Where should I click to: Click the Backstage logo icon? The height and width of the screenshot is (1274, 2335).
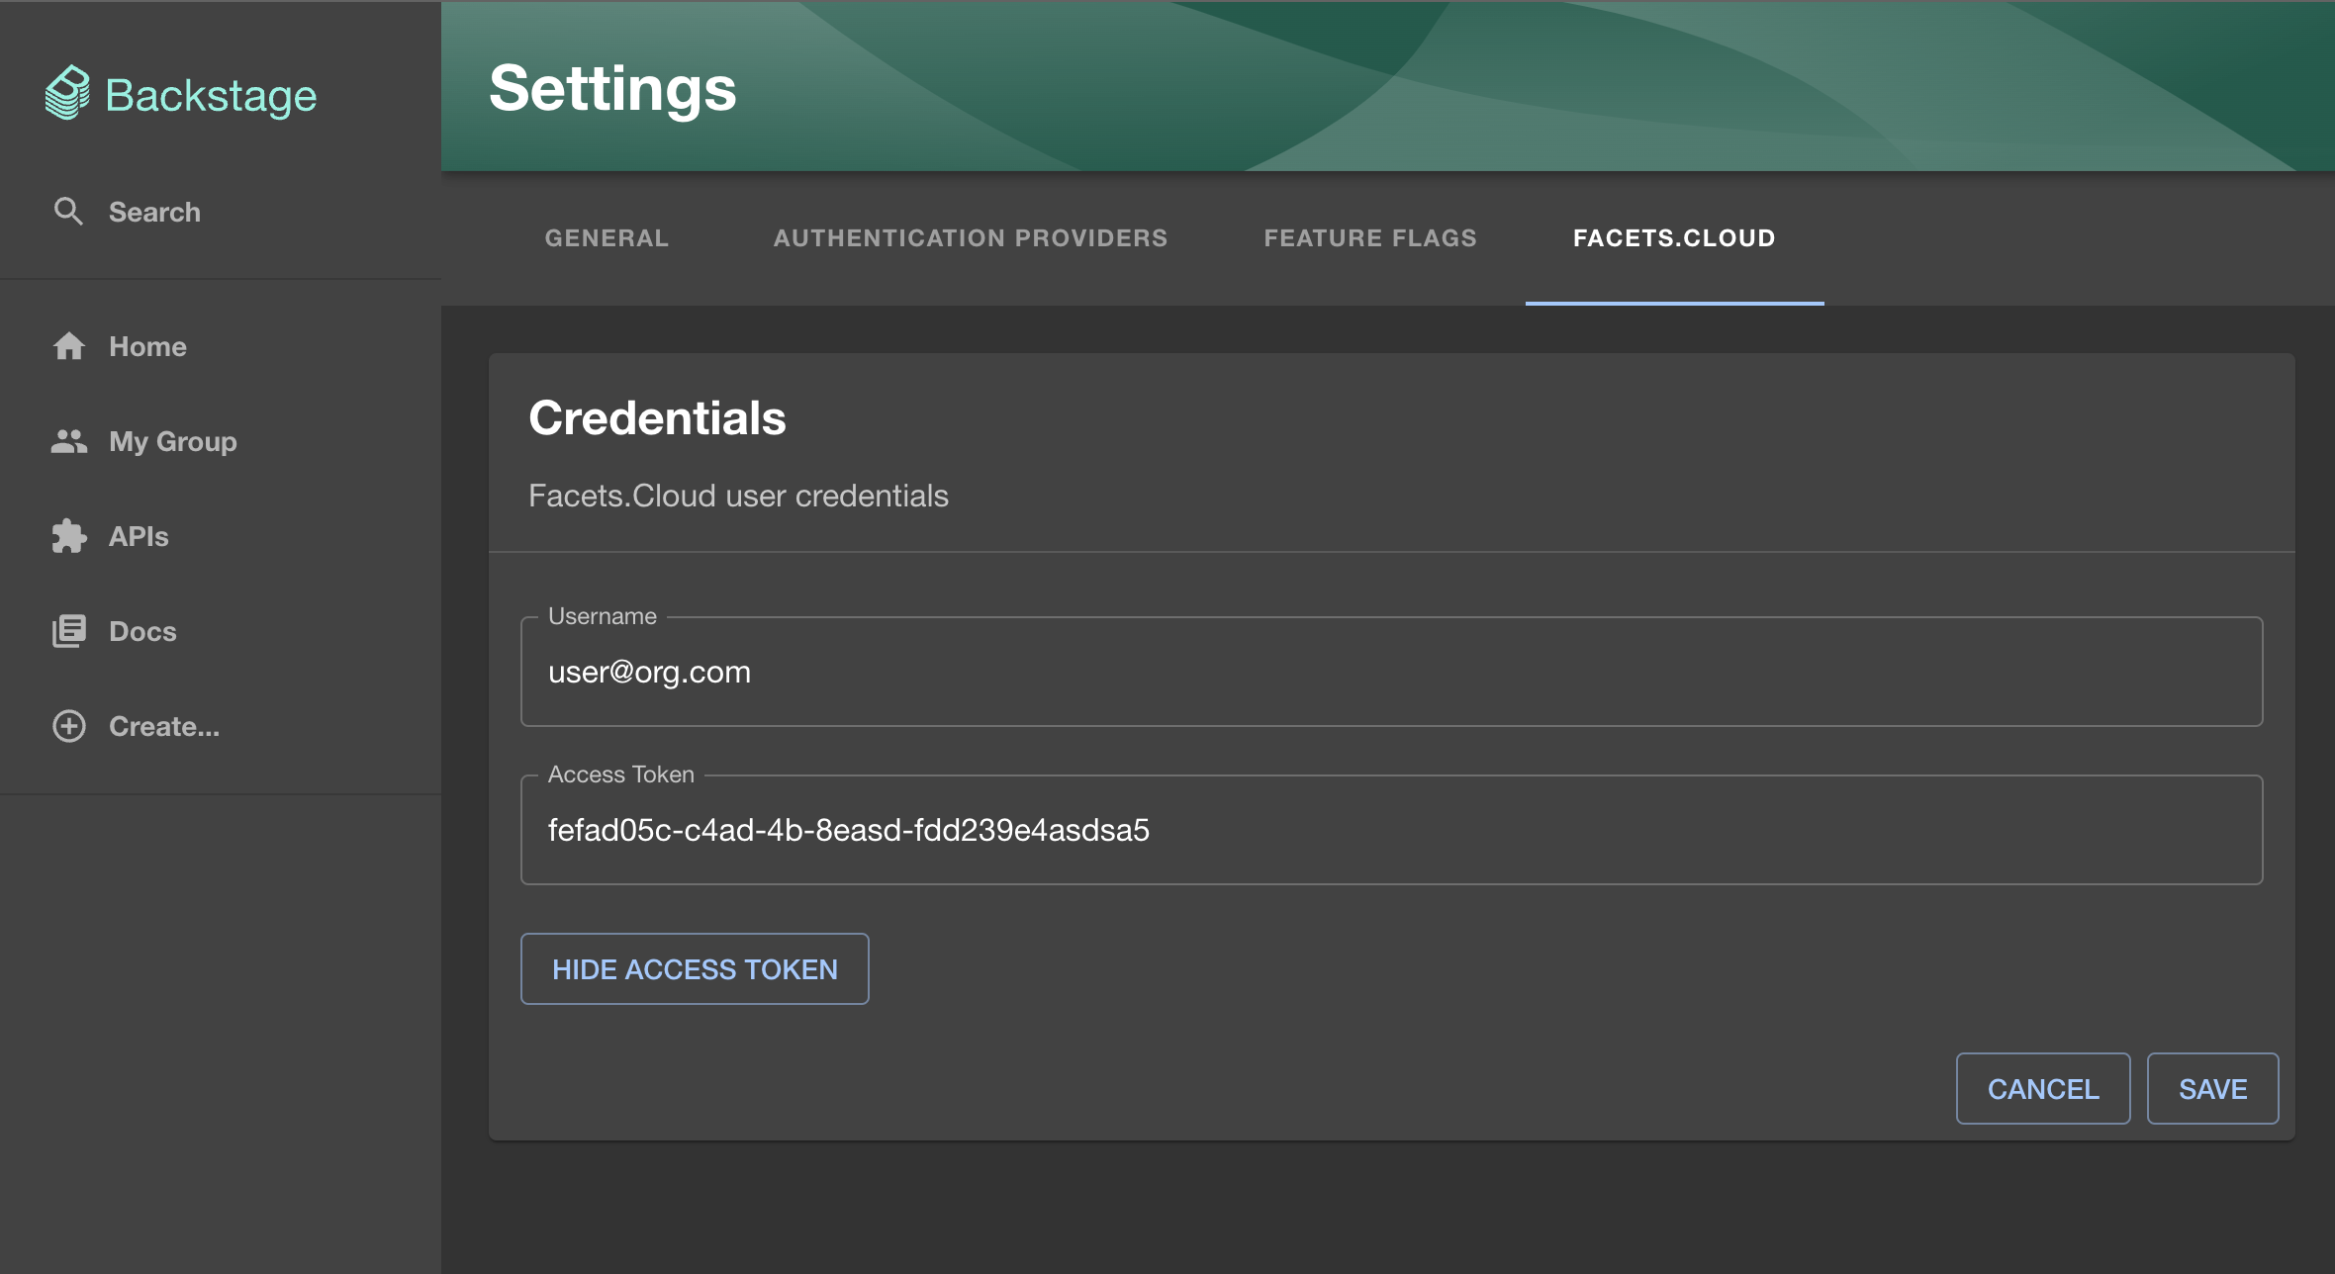pyautogui.click(x=67, y=93)
